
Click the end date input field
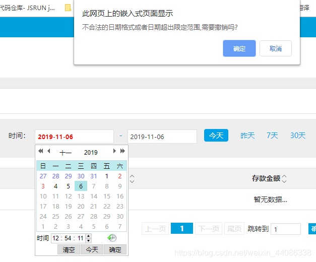[162, 137]
